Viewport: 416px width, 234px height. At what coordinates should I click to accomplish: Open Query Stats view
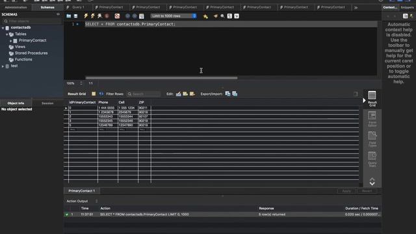(x=372, y=159)
